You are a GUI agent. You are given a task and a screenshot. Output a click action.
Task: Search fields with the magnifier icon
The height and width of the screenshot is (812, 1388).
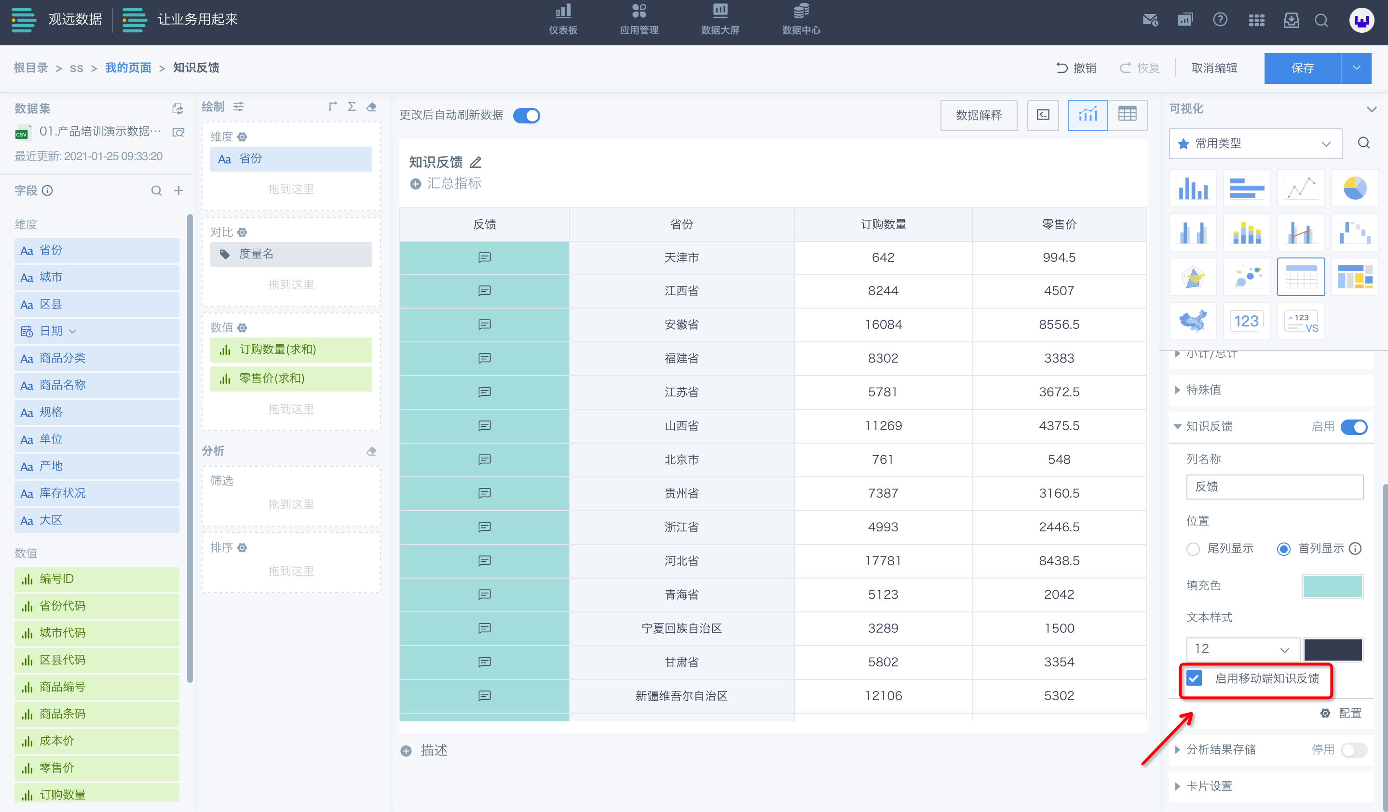click(156, 190)
